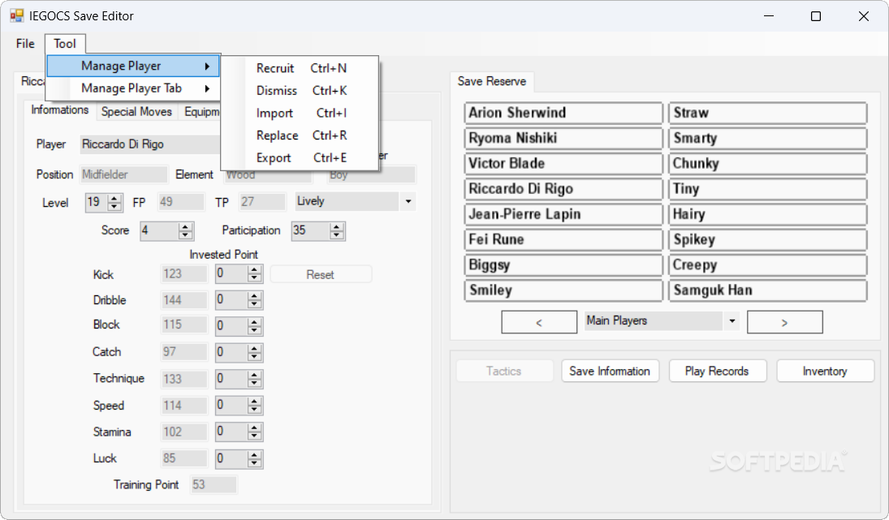
Task: Open the File menu
Action: 25,44
